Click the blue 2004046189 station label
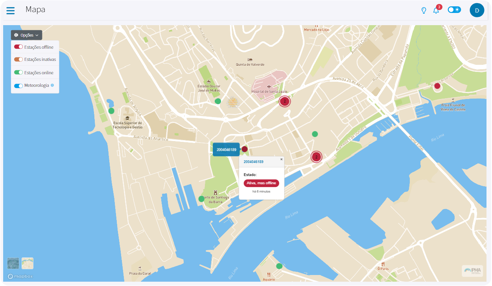Image resolution: width=492 pixels, height=286 pixels. (226, 150)
